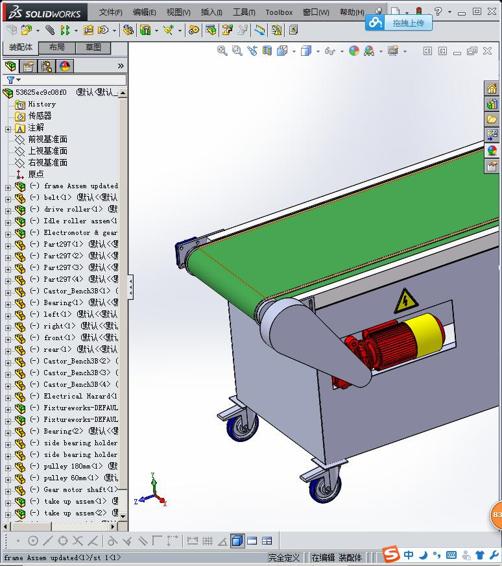Open the Insert Components dropdown arrow

pyautogui.click(x=38, y=31)
